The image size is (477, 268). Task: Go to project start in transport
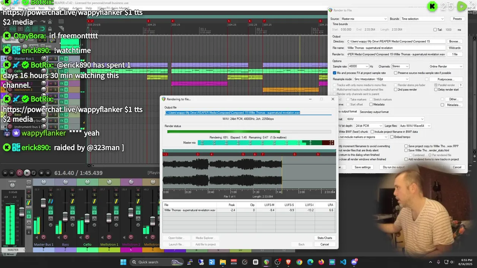pos(5,173)
